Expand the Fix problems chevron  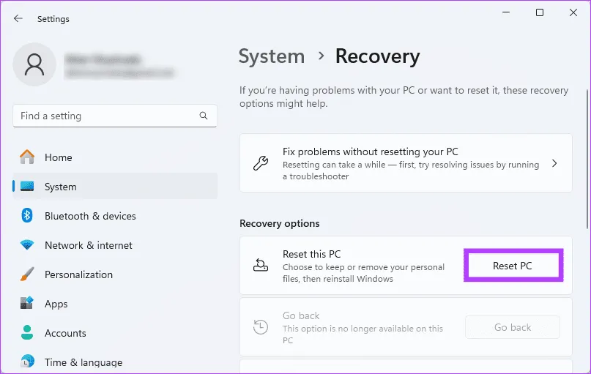pyautogui.click(x=554, y=163)
